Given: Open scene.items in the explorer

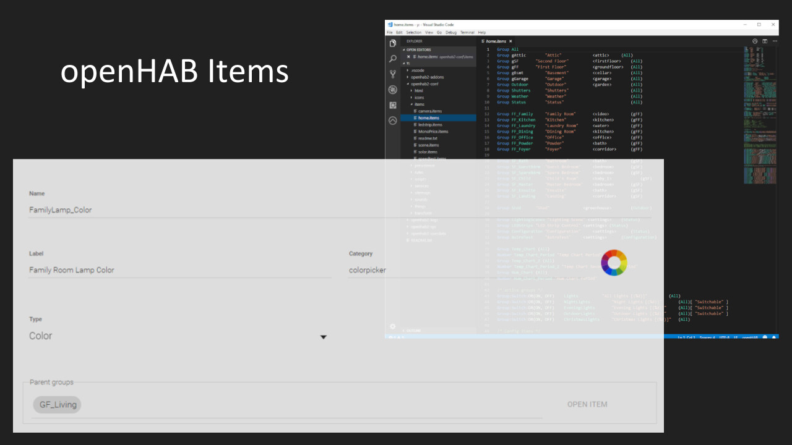Looking at the screenshot, I should [439, 145].
